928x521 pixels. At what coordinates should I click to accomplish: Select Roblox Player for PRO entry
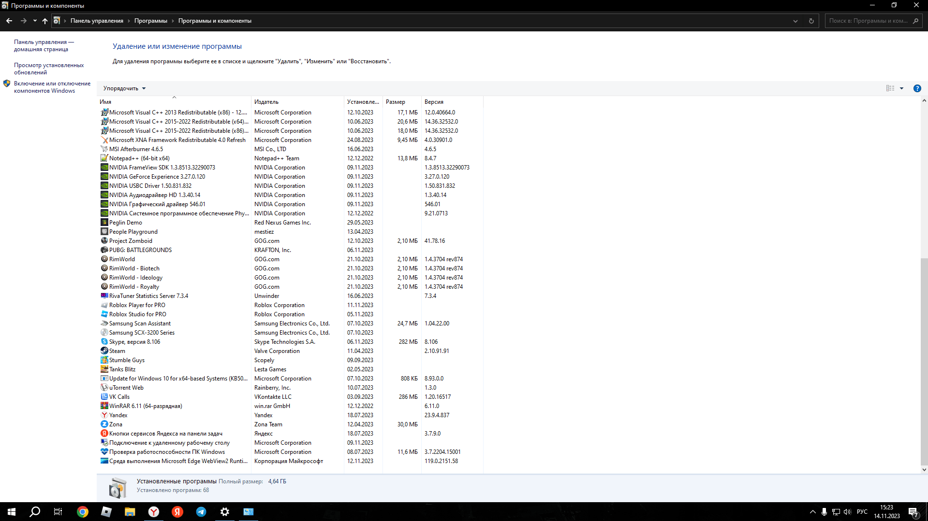pos(290,305)
